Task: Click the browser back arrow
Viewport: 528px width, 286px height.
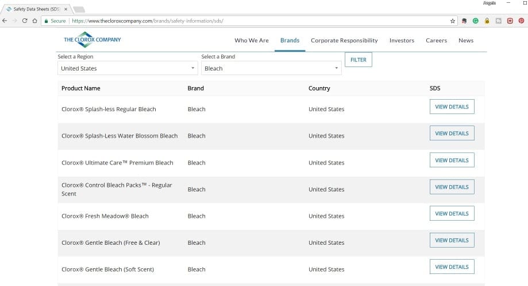Action: (5, 21)
